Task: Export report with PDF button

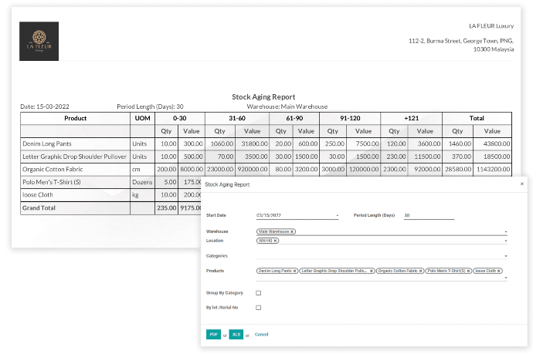Action: pyautogui.click(x=214, y=334)
